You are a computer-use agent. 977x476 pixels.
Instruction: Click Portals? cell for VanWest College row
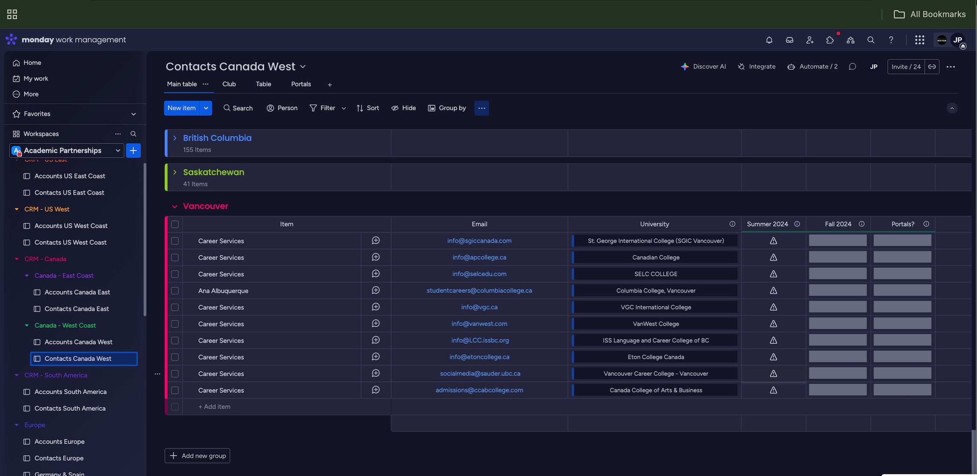point(902,324)
